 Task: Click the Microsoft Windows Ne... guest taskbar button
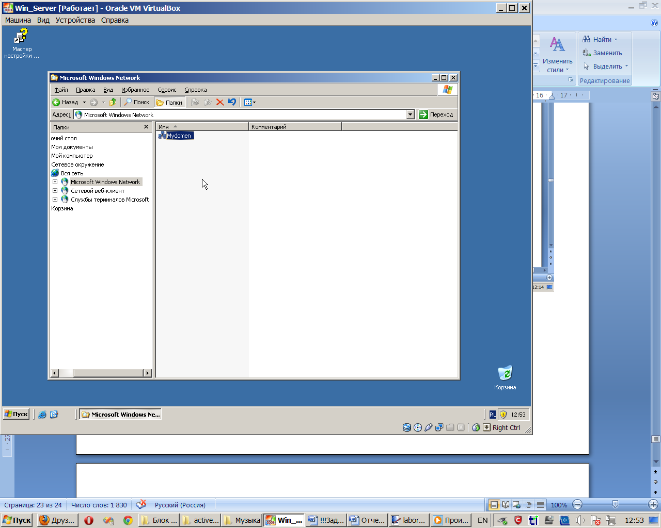(120, 414)
